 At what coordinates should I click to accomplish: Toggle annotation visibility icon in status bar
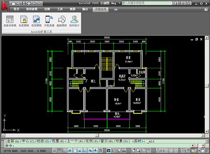click(x=171, y=151)
